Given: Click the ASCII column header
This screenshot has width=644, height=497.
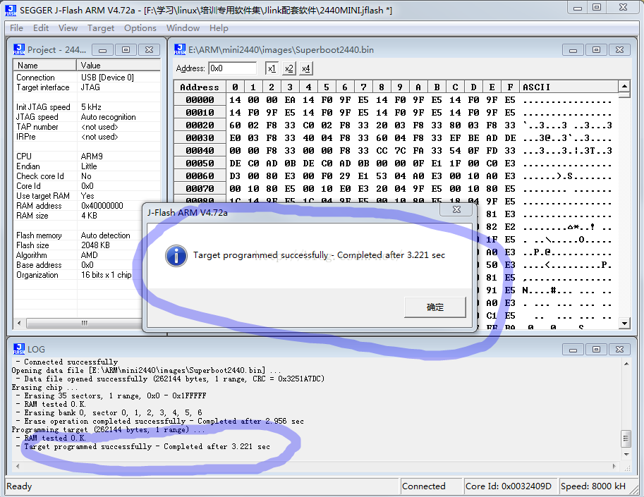Looking at the screenshot, I should pyautogui.click(x=569, y=87).
